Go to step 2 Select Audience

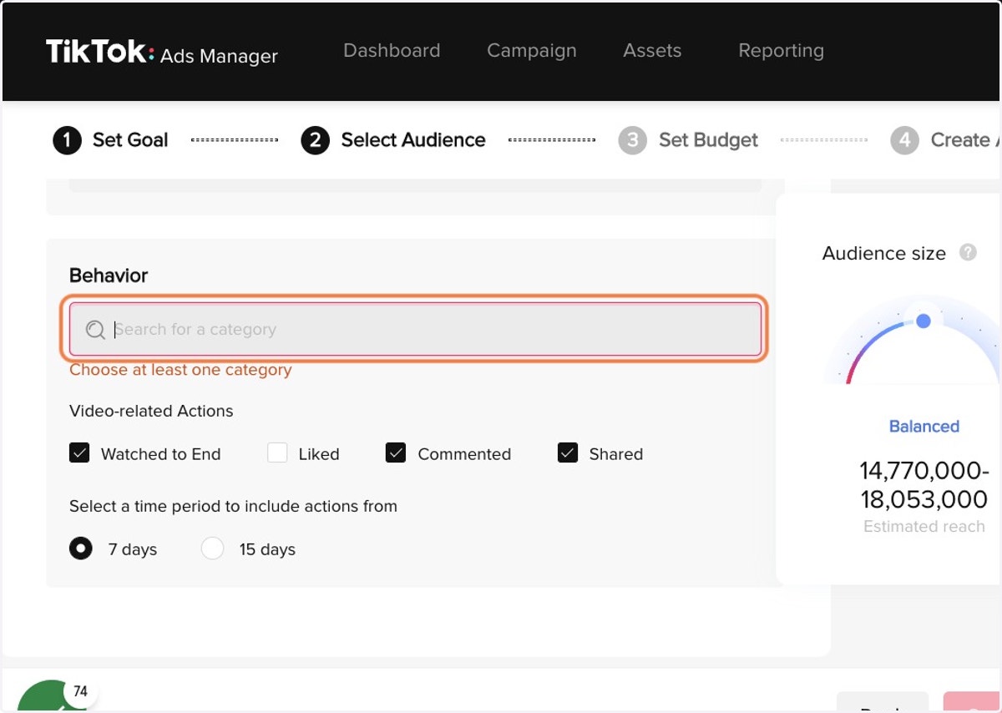[x=393, y=140]
